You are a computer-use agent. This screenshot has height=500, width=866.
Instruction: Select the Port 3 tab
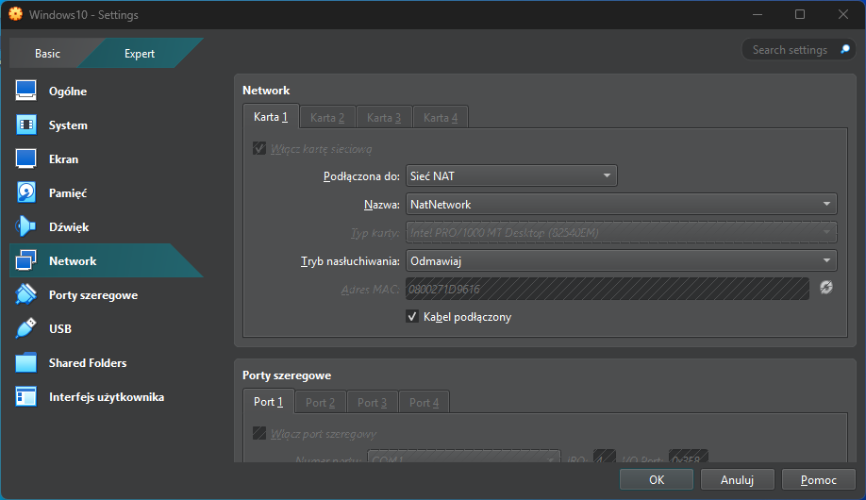point(372,402)
